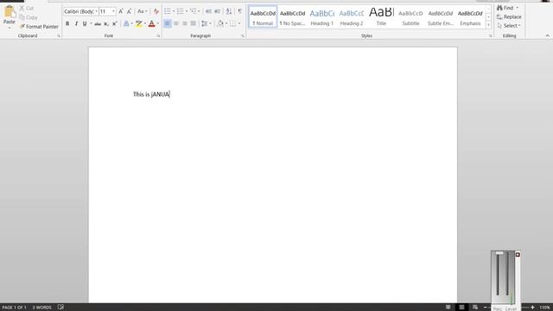The width and height of the screenshot is (553, 311).
Task: Switch to Print Layout view
Action: [461, 308]
